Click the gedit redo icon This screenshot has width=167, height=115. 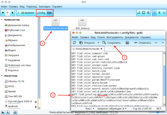click(156, 43)
